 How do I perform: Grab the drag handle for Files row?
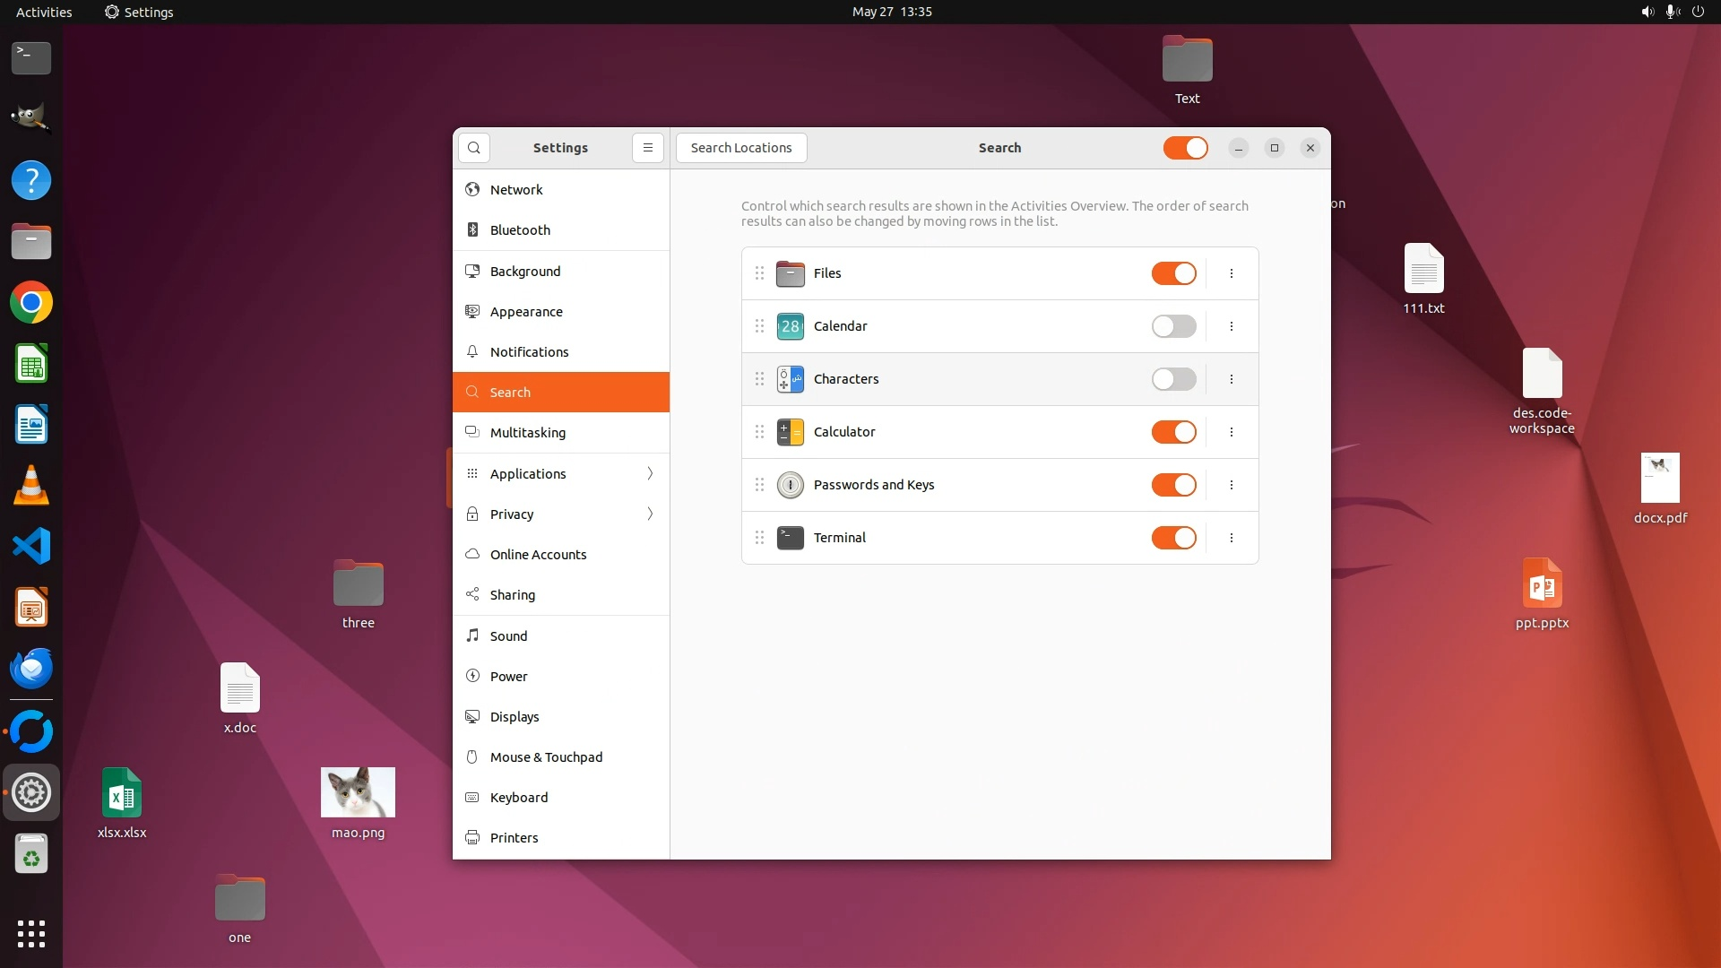point(759,273)
